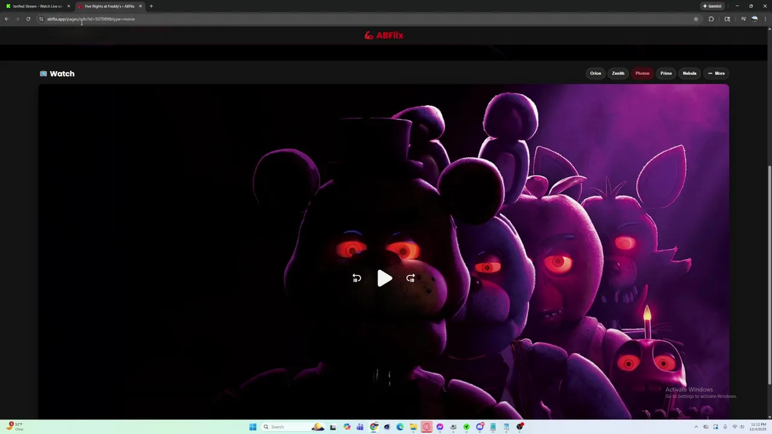This screenshot has height=434, width=772.
Task: Go back to the previous page
Action: tap(7, 19)
